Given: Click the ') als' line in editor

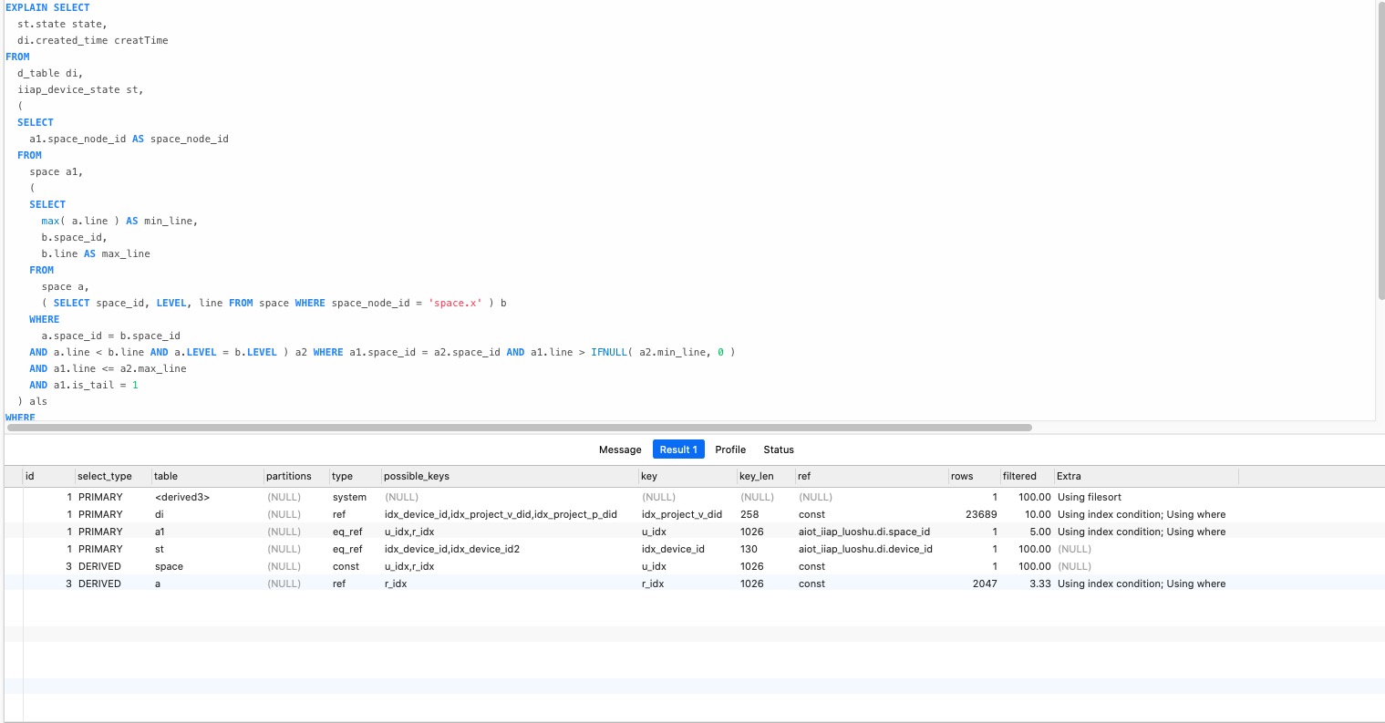Looking at the screenshot, I should [x=32, y=401].
